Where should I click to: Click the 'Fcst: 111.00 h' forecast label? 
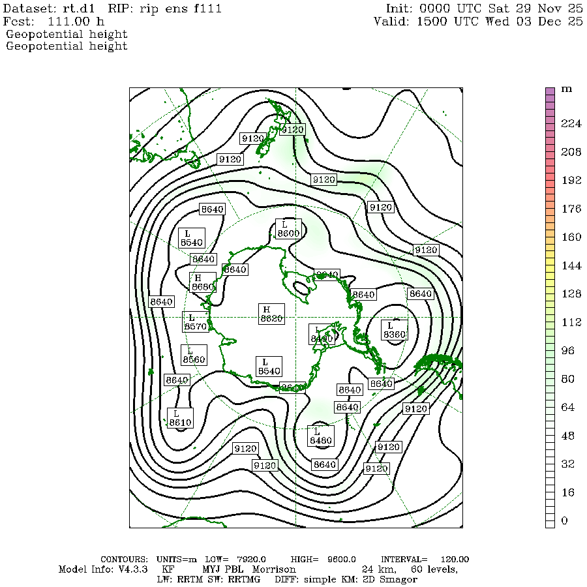[x=53, y=21]
